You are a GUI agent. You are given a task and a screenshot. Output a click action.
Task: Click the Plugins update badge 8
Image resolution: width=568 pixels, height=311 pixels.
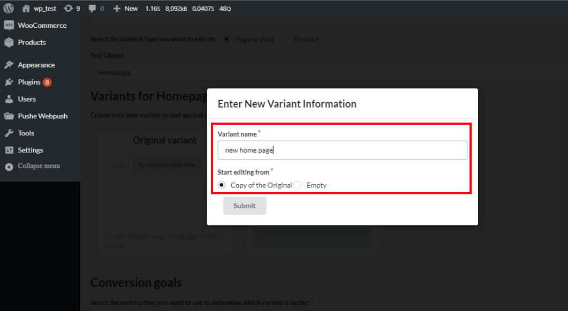pos(47,82)
